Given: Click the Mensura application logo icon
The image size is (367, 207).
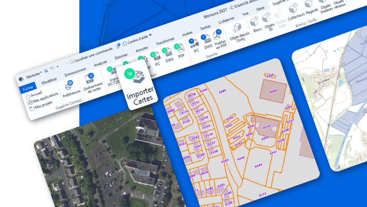Looking at the screenshot, I should coord(21,79).
